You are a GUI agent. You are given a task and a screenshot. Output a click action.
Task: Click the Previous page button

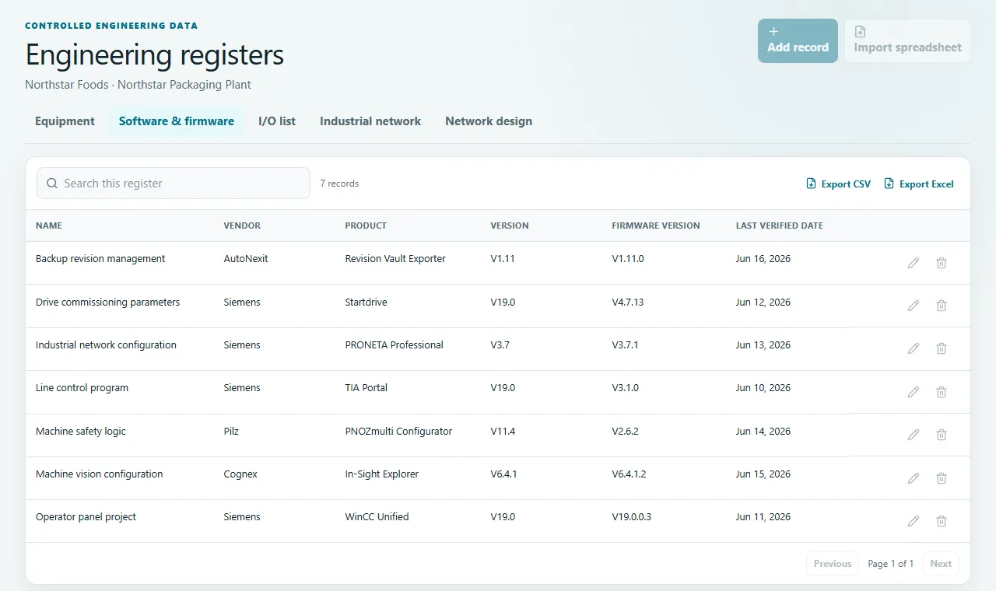(833, 564)
